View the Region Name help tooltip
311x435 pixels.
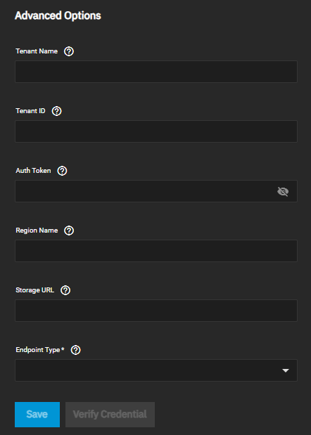[69, 231]
